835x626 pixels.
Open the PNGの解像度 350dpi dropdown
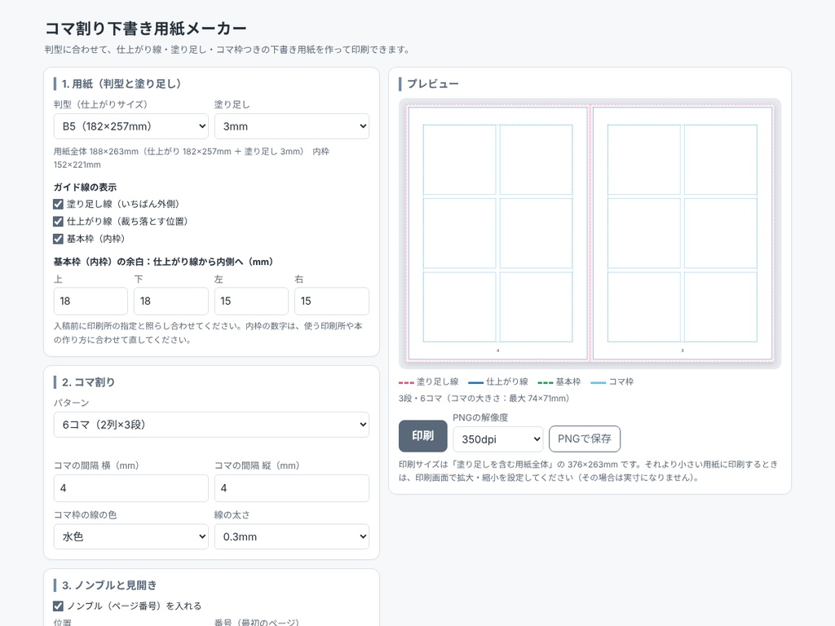pos(498,439)
